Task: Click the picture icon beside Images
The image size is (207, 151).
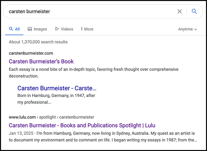Action: pos(30,29)
